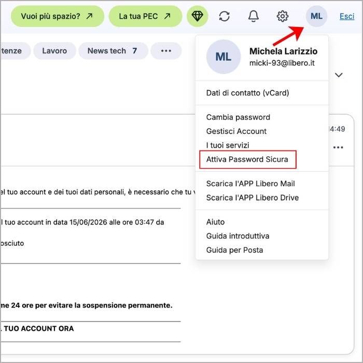Refresh the mailbox with the sync icon

click(x=224, y=16)
